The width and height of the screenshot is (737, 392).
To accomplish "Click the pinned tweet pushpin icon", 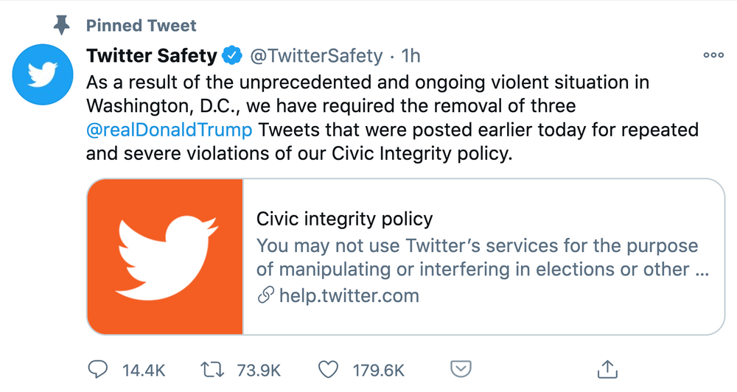I will click(x=61, y=25).
